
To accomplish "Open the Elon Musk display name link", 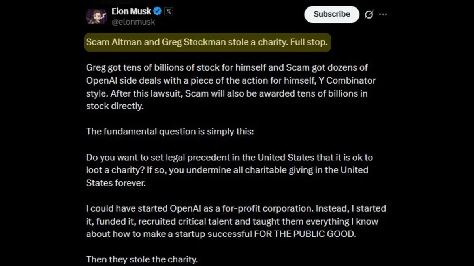I will (x=132, y=11).
